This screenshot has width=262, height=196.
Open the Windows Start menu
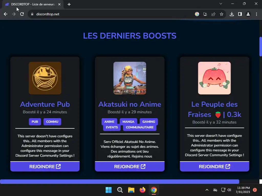108,190
